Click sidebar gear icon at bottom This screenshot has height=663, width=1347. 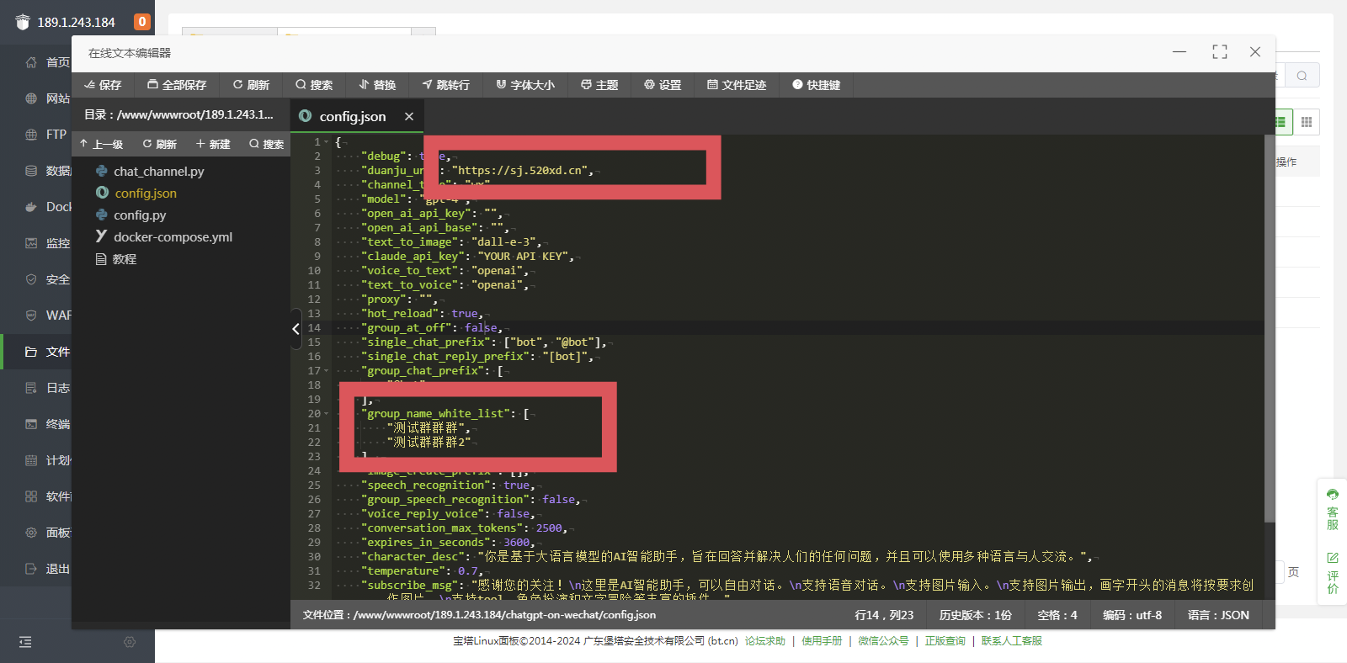point(130,642)
